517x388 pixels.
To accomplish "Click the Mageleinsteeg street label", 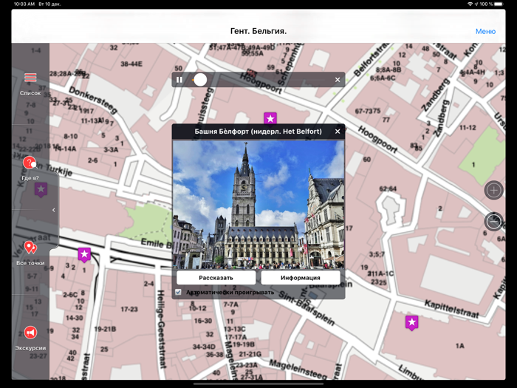I will click(298, 369).
